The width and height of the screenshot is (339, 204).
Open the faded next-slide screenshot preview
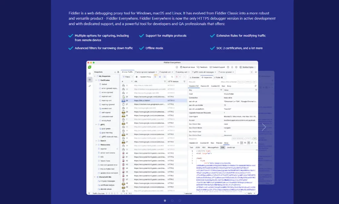pyautogui.click(x=266, y=127)
